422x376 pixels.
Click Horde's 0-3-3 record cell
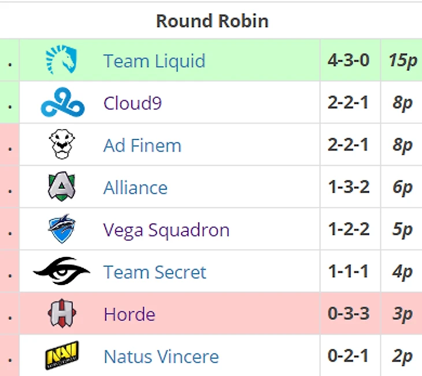tap(350, 314)
